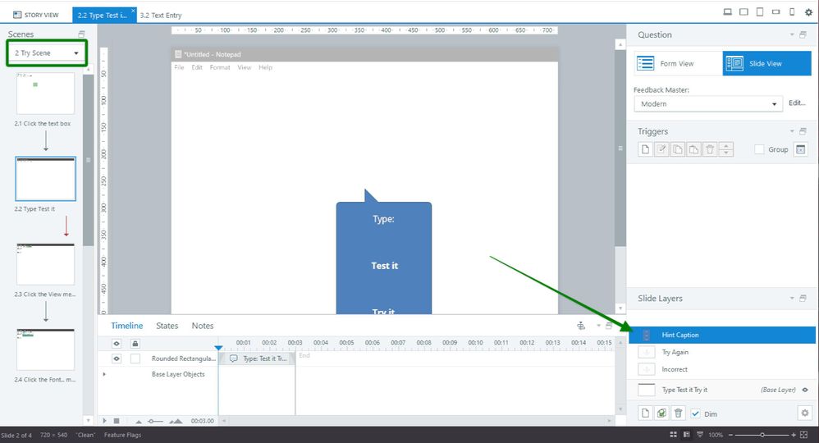
Task: Switch to desktop preview device icon
Action: pos(728,12)
